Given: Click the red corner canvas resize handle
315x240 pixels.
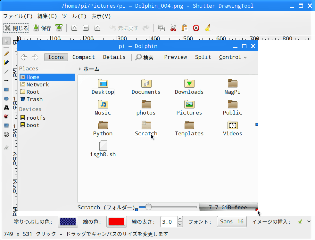Looking at the screenshot, I should 257,210.
